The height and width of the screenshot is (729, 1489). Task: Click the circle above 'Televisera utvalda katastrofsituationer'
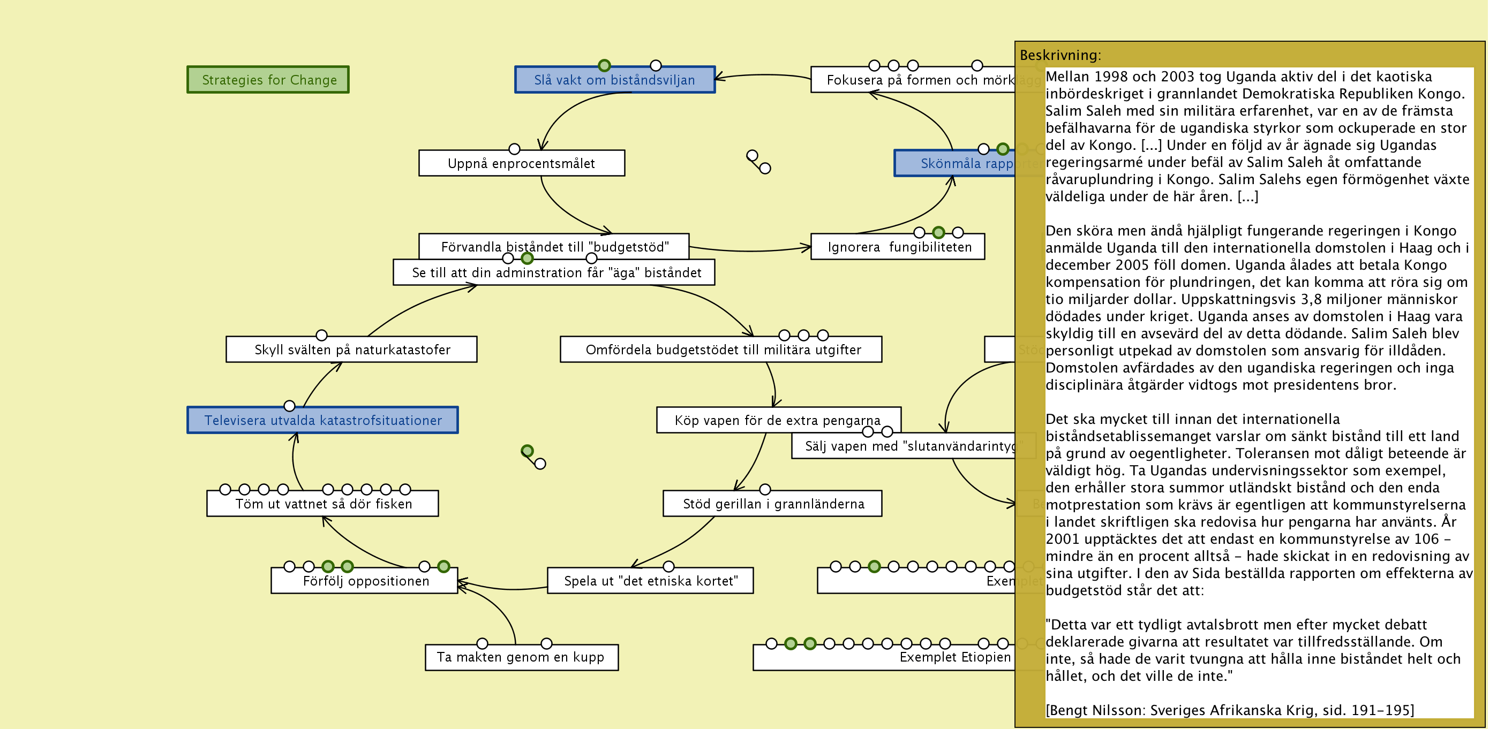pos(290,406)
